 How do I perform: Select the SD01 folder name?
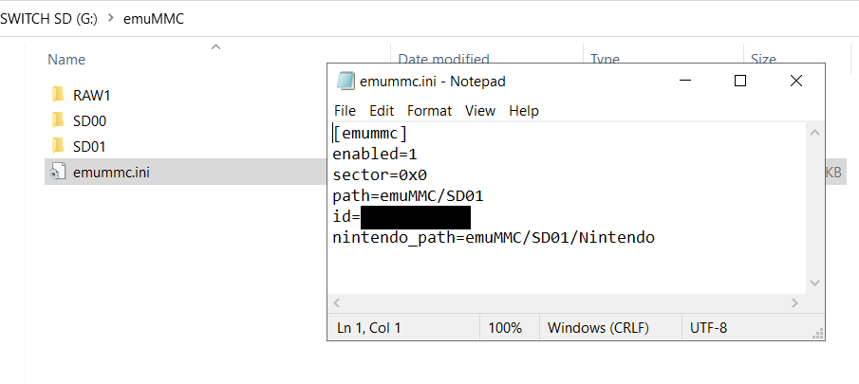(89, 147)
